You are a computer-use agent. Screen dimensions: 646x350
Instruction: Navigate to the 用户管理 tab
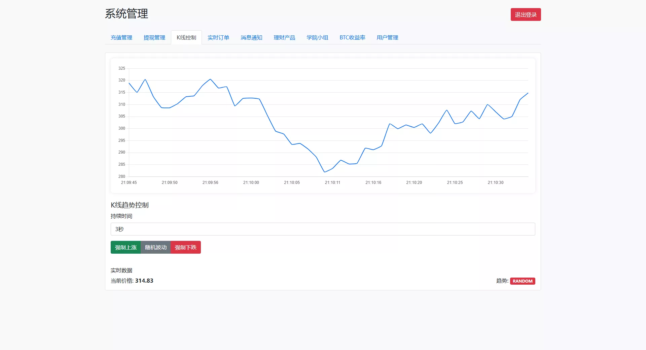click(387, 38)
